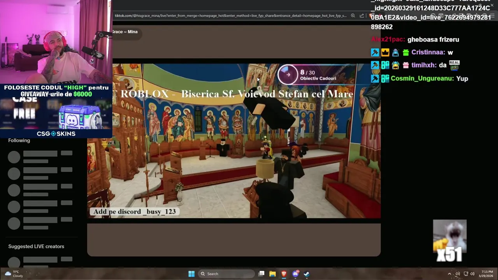Switch to the Brave browser taskbar icon
The height and width of the screenshot is (280, 498).
284,274
